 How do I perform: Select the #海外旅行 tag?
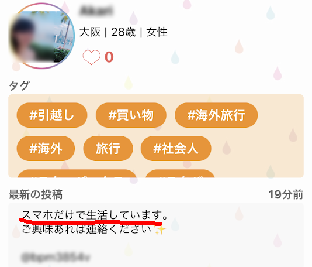click(216, 115)
